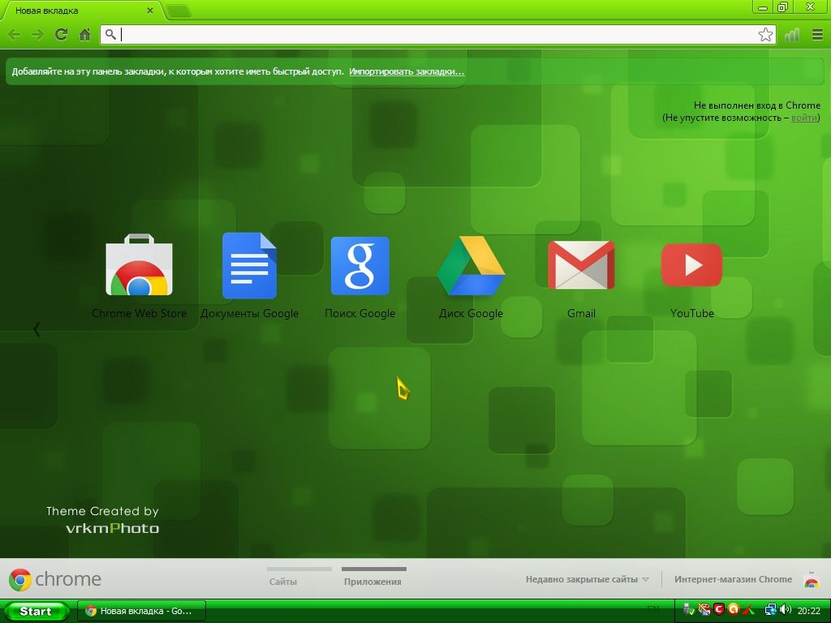Screen dimensions: 831x623
Task: Show previous apps page with left arrow
Action: (x=37, y=329)
